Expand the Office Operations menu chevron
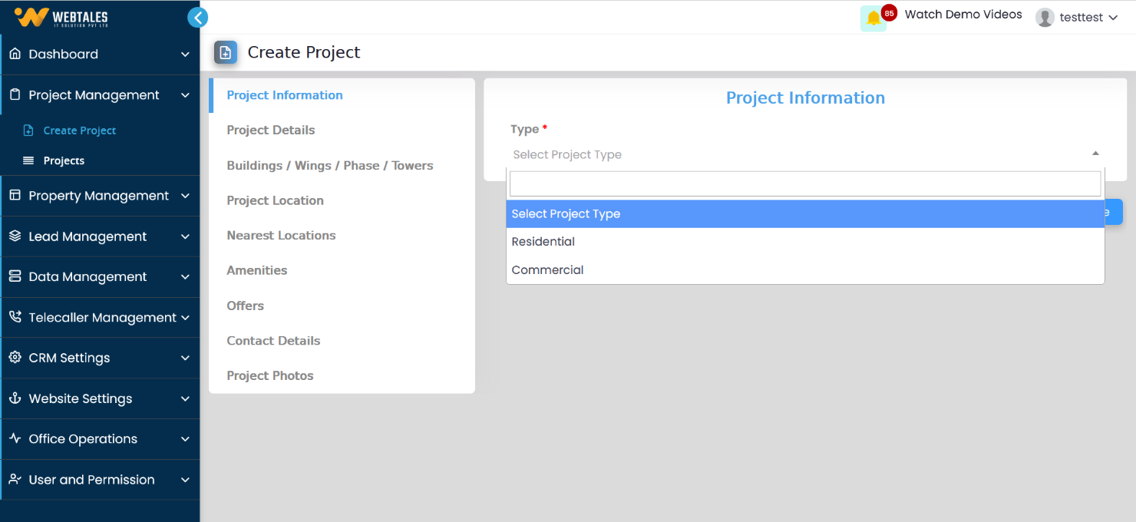 184,439
